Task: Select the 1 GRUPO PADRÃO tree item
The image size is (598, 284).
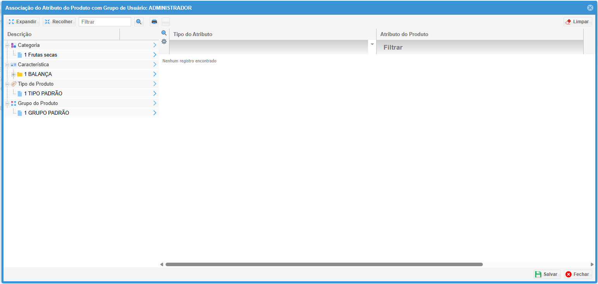Action: [47, 113]
